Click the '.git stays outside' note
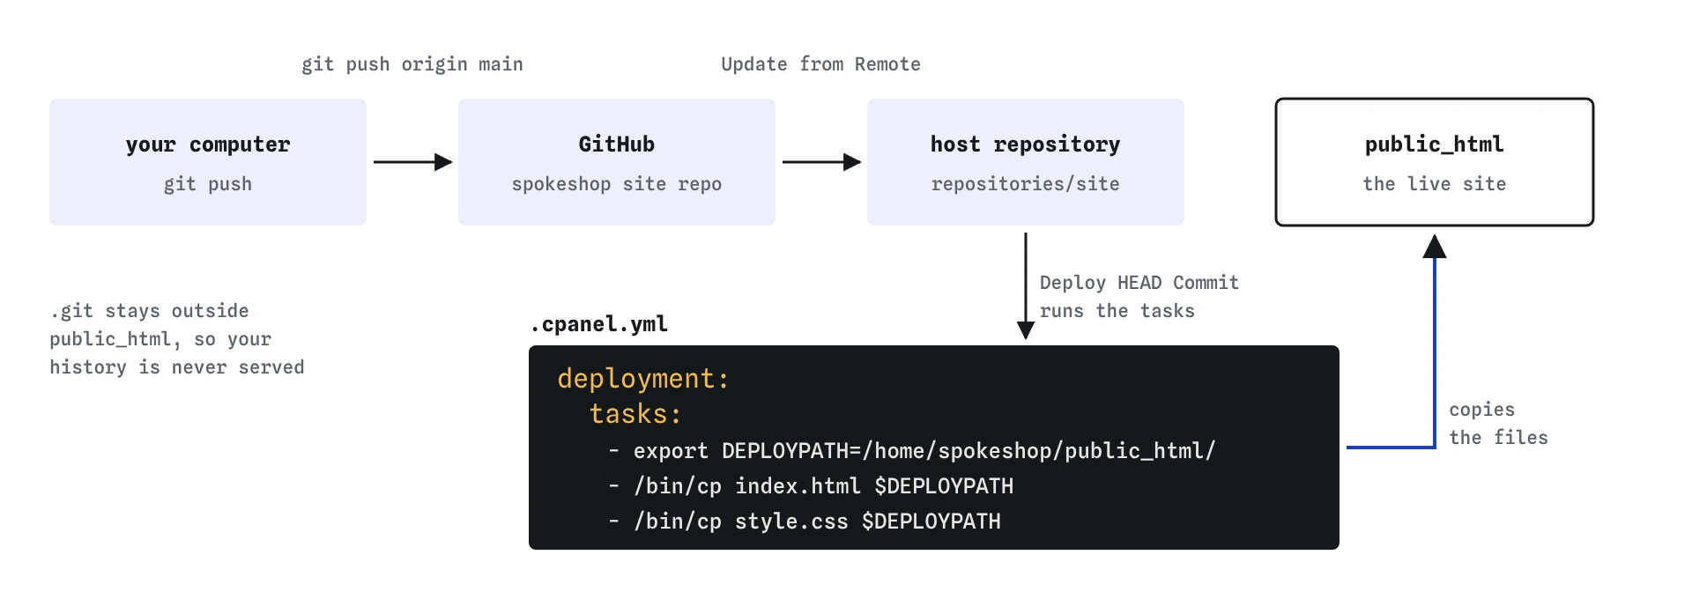 pos(177,339)
